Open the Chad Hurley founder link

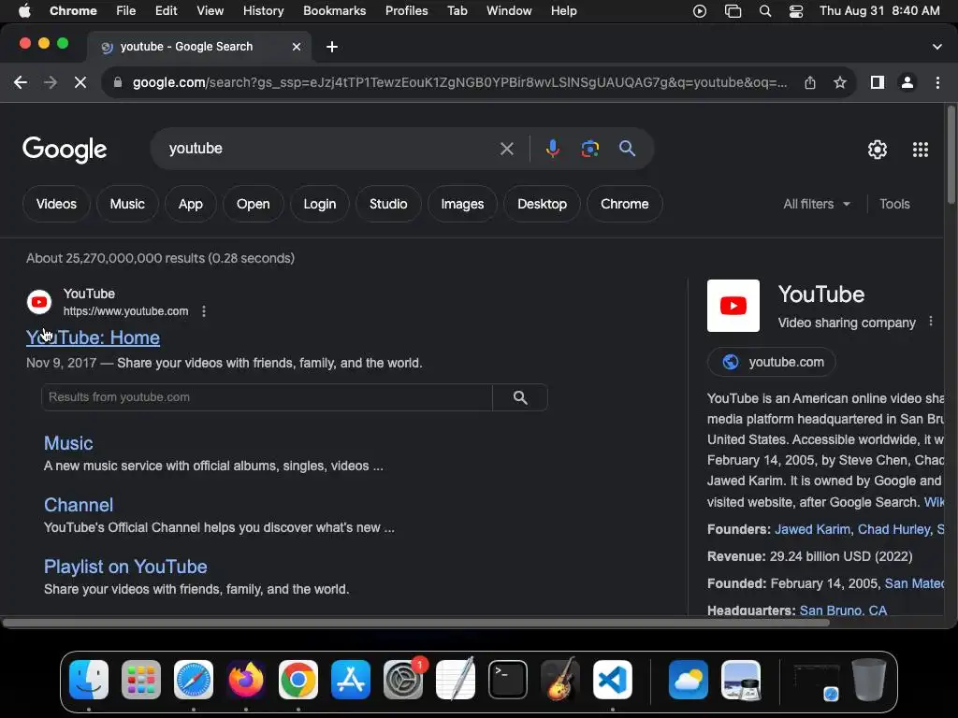893,529
